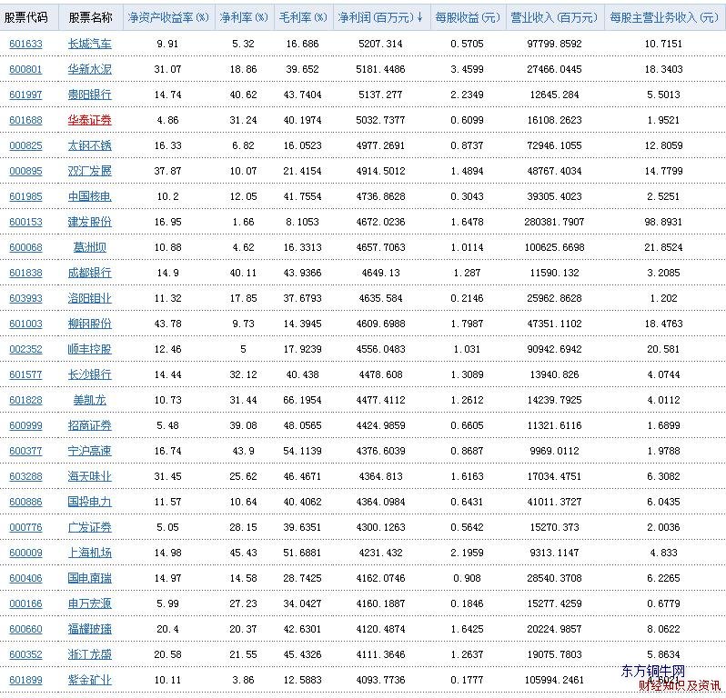Open stock code 600009 link
Viewport: 726px width, 698px height.
(x=25, y=553)
